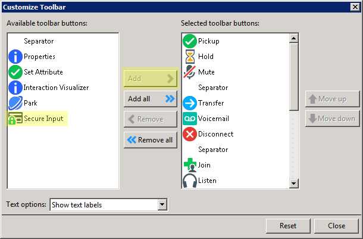
Task: Select the first Separator in selected list
Action: click(x=212, y=88)
